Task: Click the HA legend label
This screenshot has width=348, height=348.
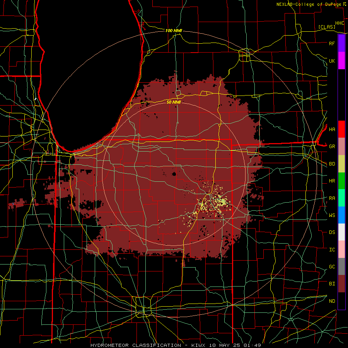Action: tap(332, 129)
